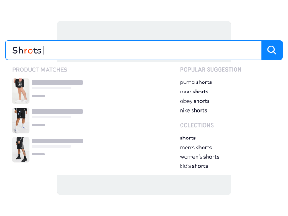Click the "Product Matches" heading
This screenshot has height=216, width=288.
coord(40,70)
